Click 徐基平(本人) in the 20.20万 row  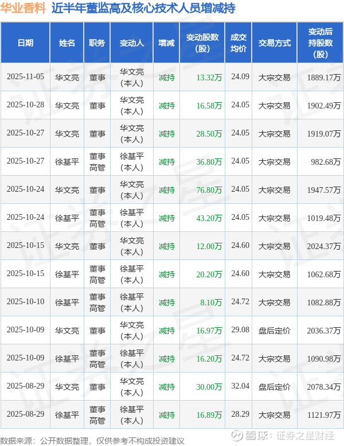[x=132, y=274]
